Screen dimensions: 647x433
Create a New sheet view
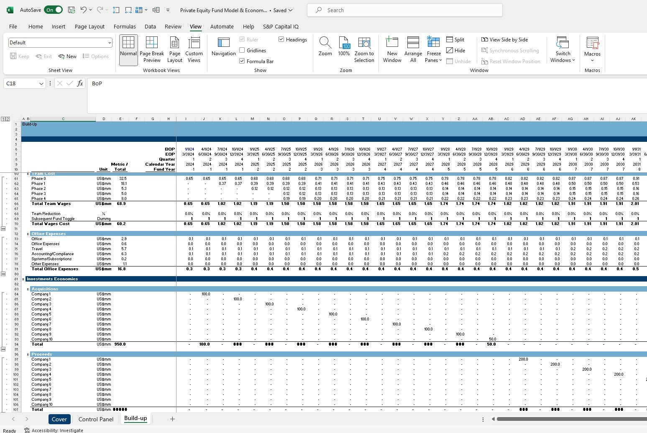[67, 56]
